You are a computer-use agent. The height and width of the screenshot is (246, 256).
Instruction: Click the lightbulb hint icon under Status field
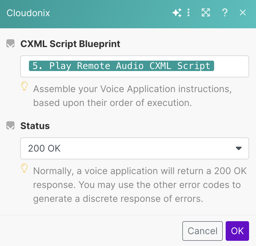pos(25,168)
